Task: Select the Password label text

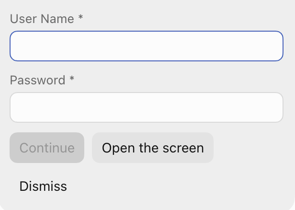Action: click(38, 80)
